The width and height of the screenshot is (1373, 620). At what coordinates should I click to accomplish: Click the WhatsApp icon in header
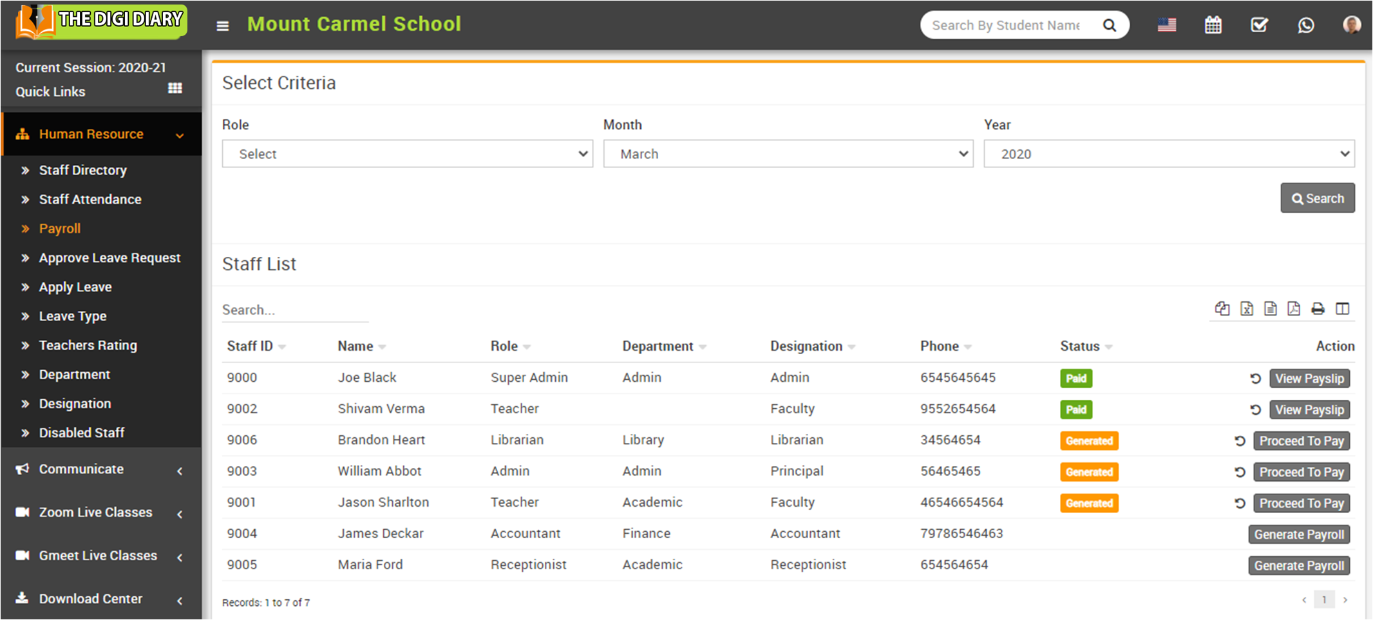pos(1305,25)
